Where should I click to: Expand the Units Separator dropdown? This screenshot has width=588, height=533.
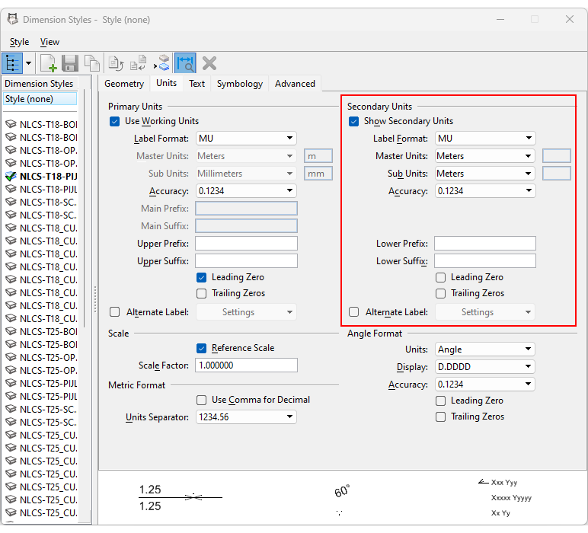point(246,417)
